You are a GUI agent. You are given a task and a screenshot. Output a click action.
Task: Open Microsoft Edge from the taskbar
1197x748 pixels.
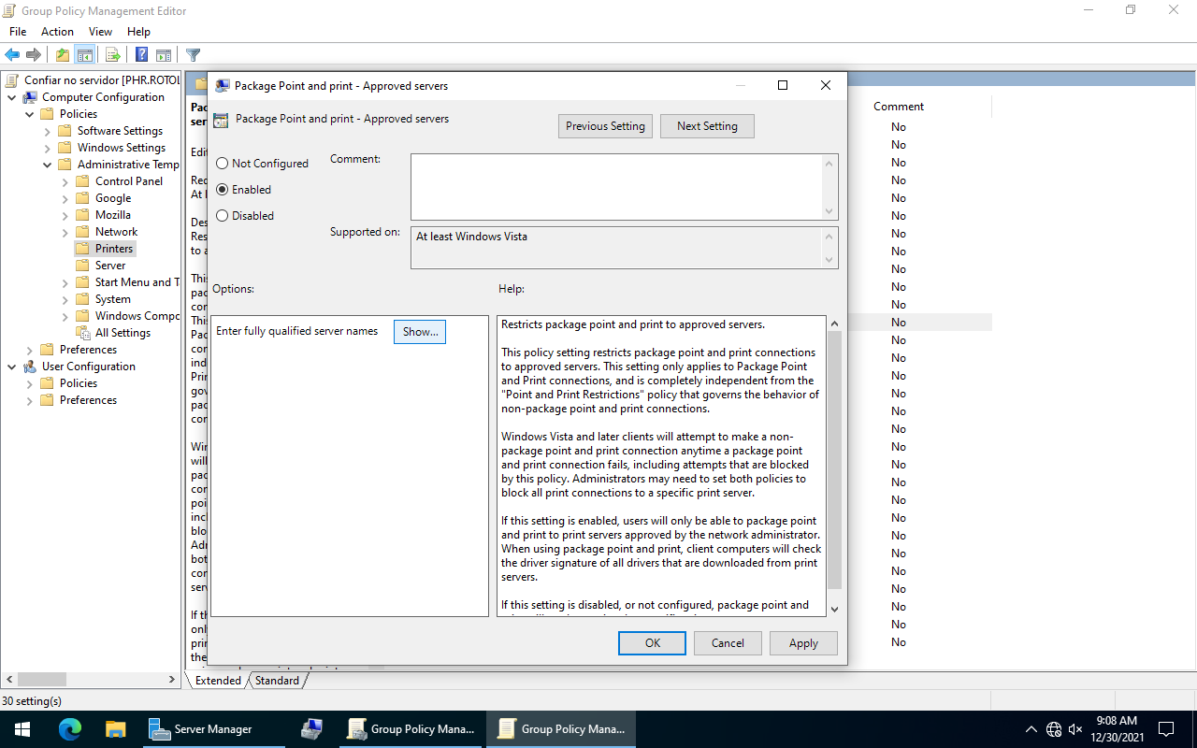click(70, 729)
